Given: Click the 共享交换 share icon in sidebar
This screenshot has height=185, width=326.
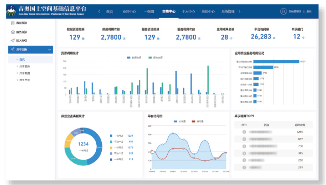Looking at the screenshot, I should (x=12, y=50).
